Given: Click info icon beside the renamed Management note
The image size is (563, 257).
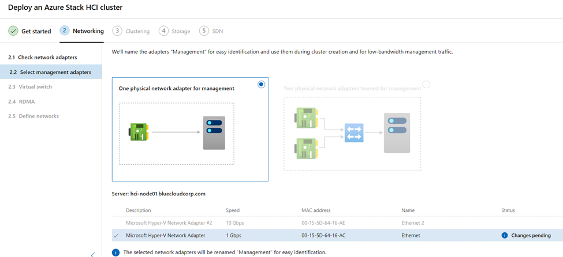Looking at the screenshot, I should [x=115, y=252].
